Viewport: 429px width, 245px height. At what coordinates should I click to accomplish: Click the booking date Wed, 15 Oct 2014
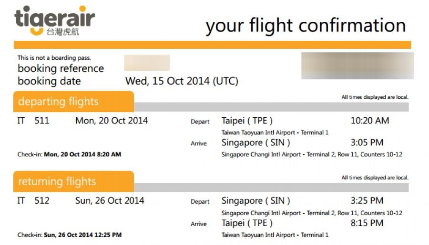point(182,81)
